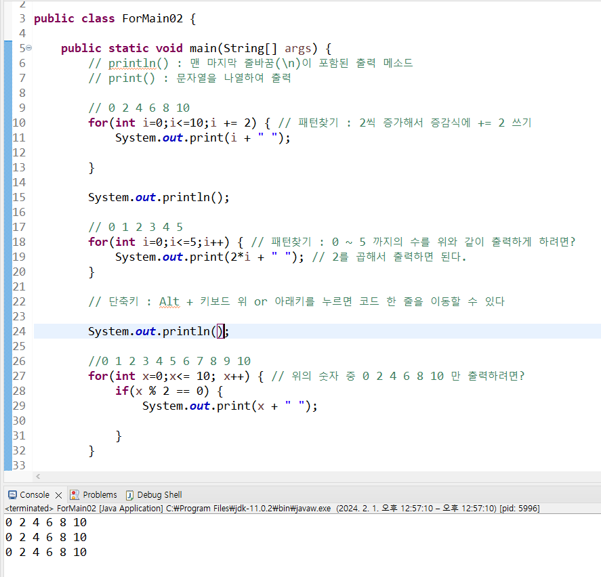Screen dimensions: 601x577
Task: Click the println() comment on line 6
Action: point(251,63)
